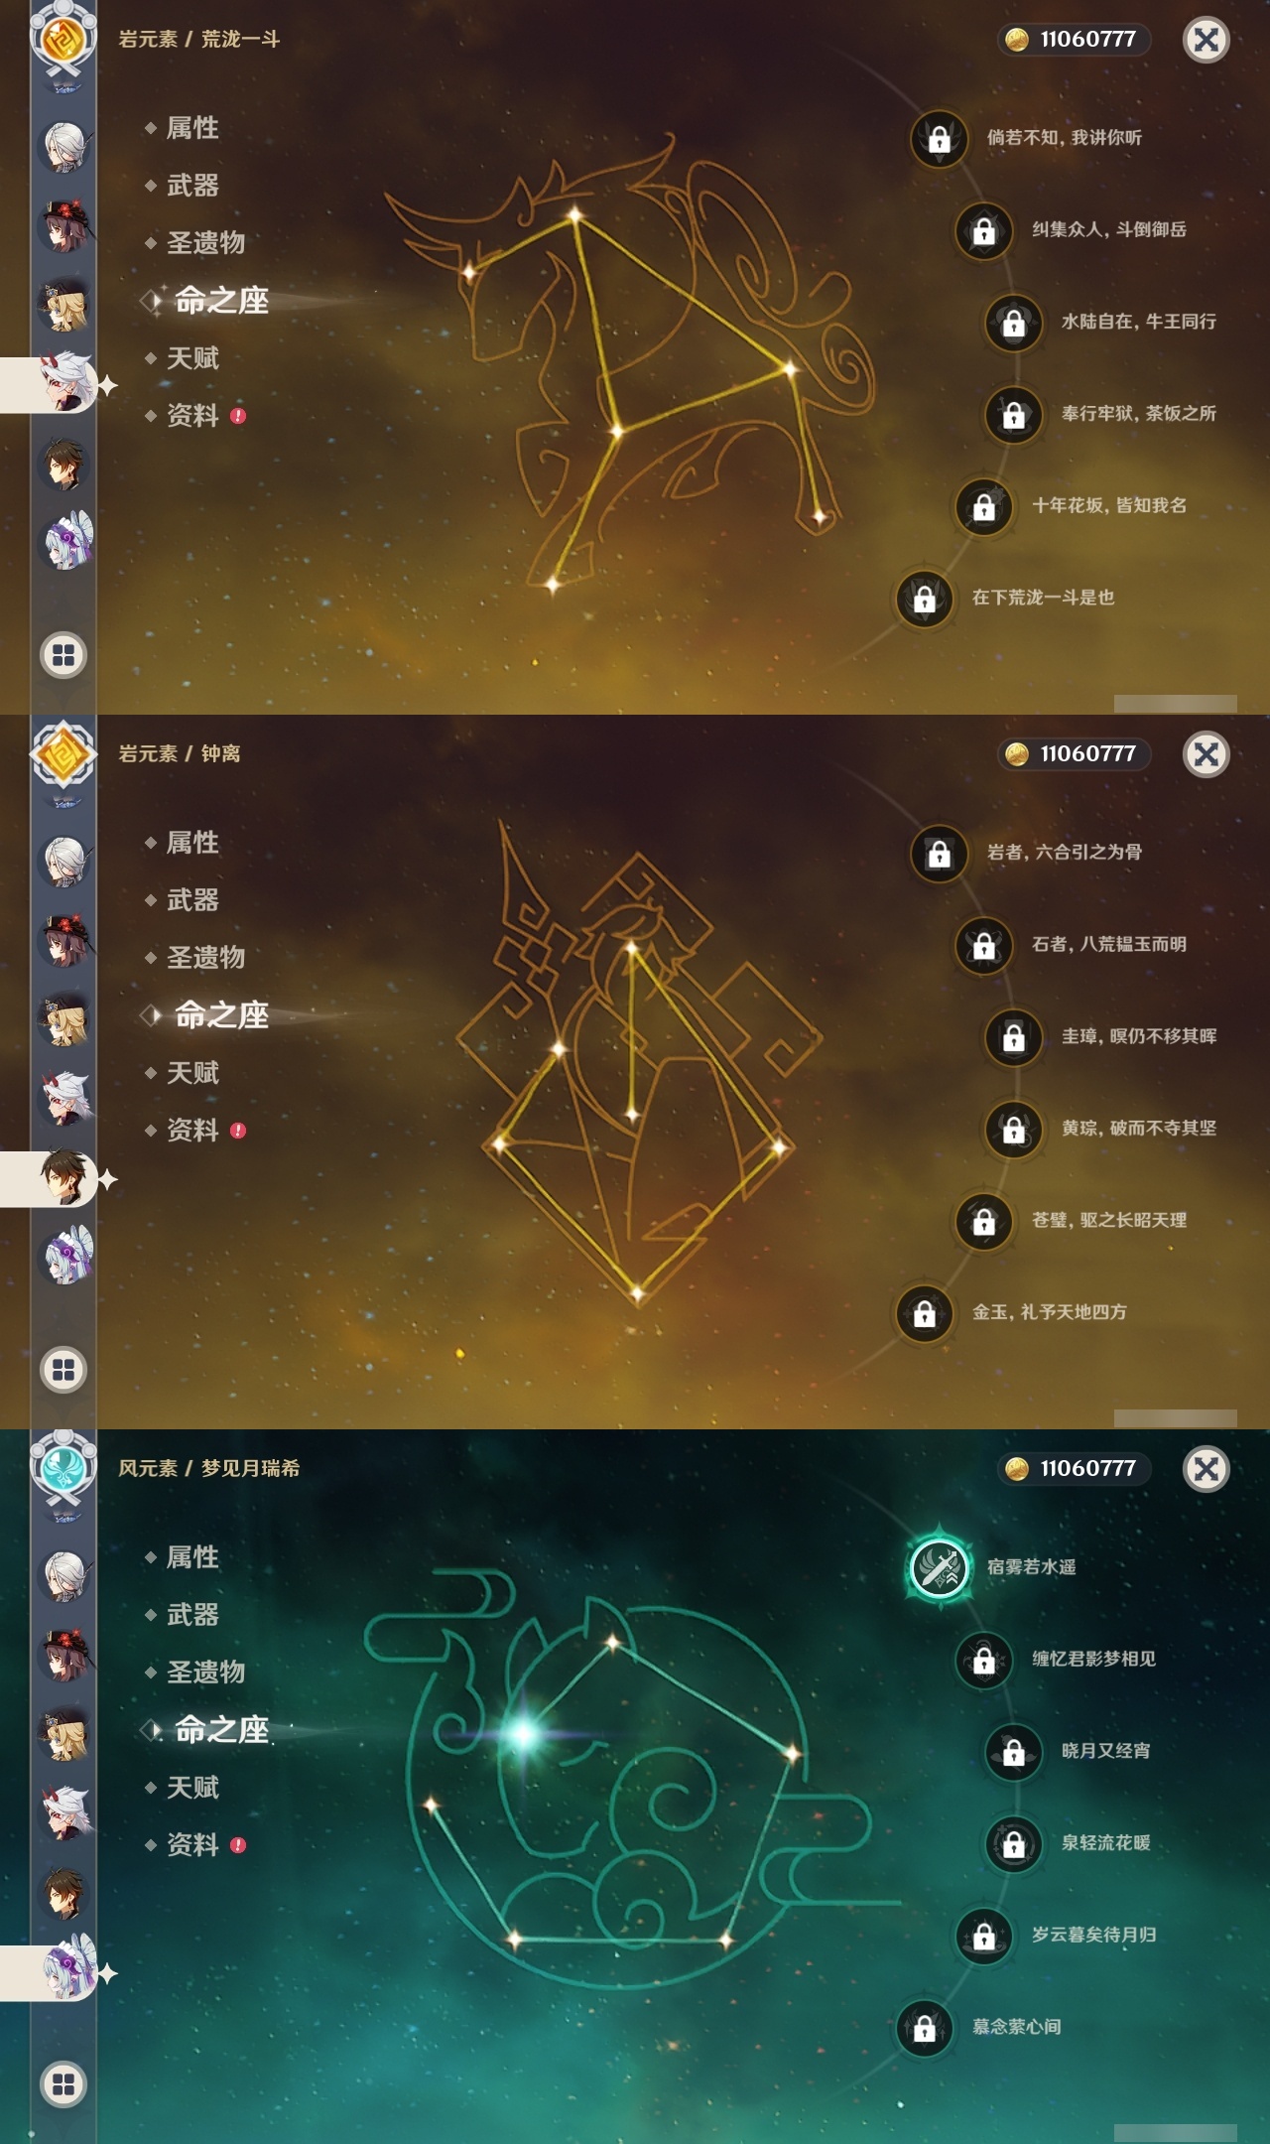Open the locked constellation 金玉, 礼予天地四方
The width and height of the screenshot is (1270, 2144).
925,1313
